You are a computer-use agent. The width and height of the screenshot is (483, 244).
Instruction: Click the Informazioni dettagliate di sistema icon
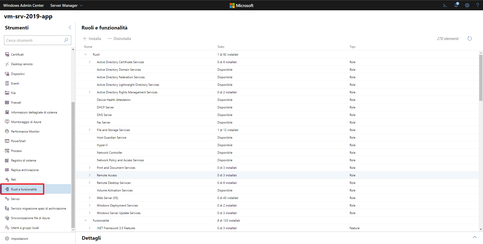(x=7, y=112)
